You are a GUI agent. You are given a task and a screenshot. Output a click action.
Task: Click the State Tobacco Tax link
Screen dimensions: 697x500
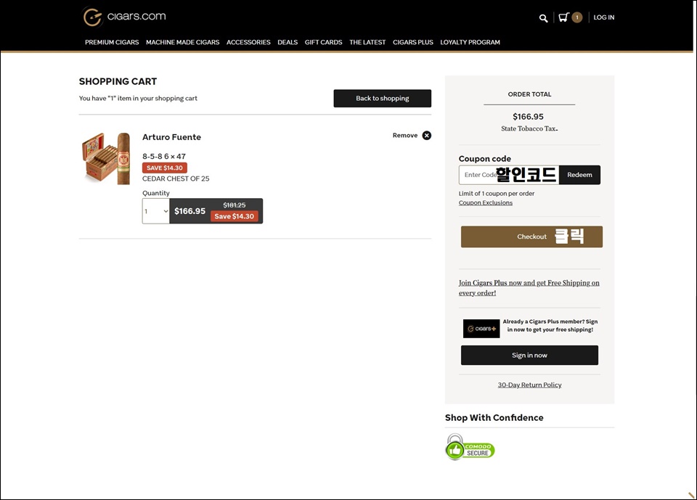click(x=529, y=128)
